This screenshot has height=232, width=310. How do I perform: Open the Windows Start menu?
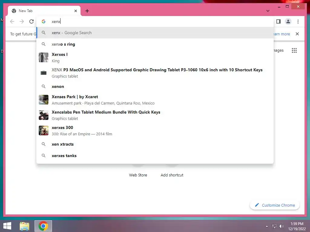(x=7, y=226)
